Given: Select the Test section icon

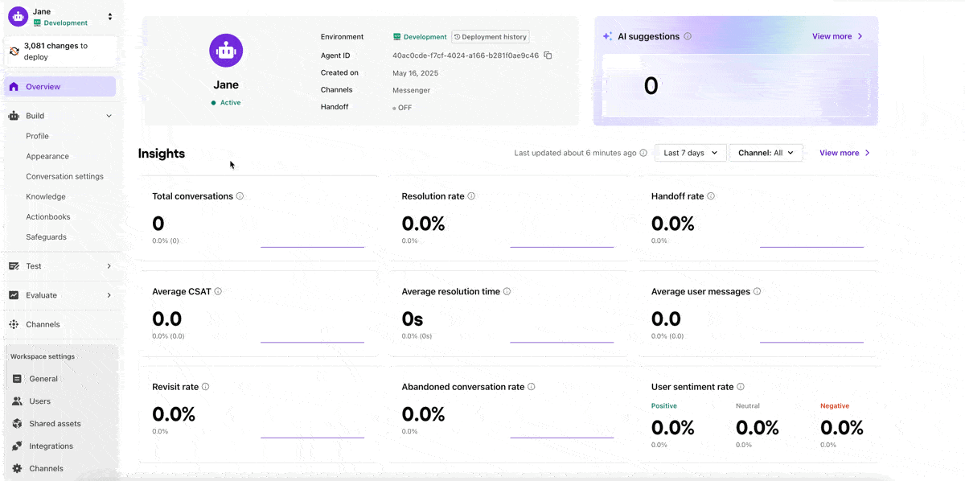Looking at the screenshot, I should 14,265.
